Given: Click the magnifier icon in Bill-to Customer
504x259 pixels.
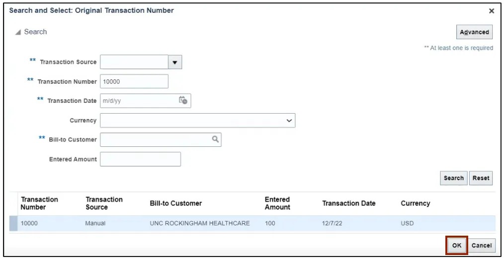Looking at the screenshot, I should click(x=215, y=139).
